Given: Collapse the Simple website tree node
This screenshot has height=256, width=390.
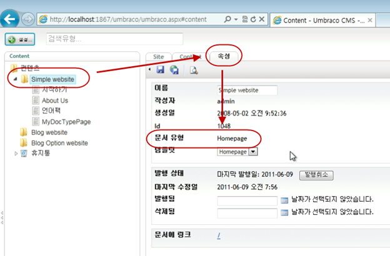Looking at the screenshot, I should 16,79.
